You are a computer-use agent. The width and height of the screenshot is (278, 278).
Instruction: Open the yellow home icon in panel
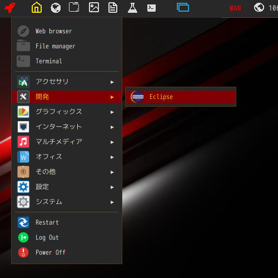click(37, 7)
